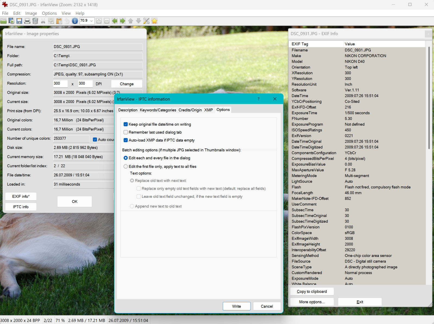Click the yellow star icon in toolbar
Image resolution: width=434 pixels, height=324 pixels.
154,21
